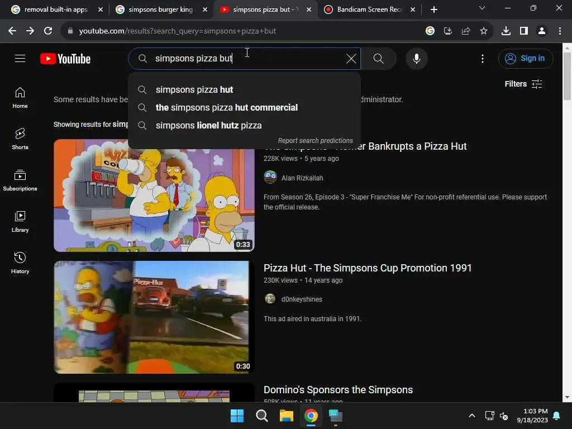Image resolution: width=572 pixels, height=429 pixels.
Task: Close the "simpsons burger king" tab
Action: [x=205, y=9]
